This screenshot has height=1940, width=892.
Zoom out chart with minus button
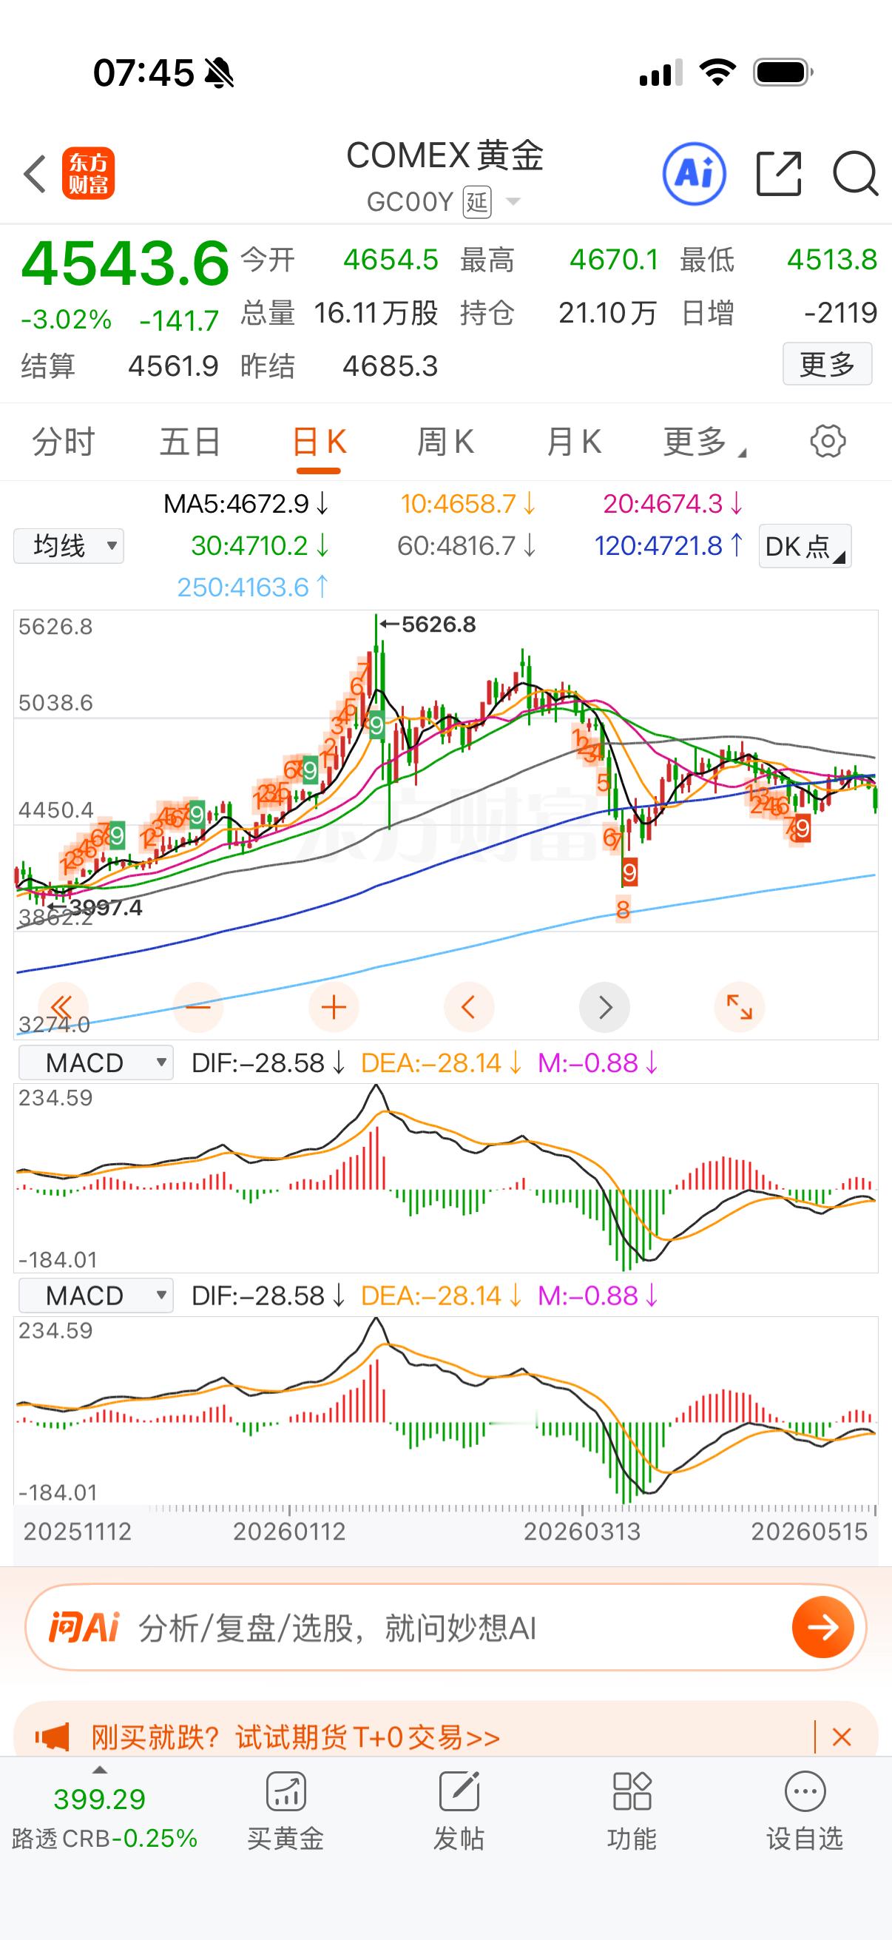coord(198,1007)
